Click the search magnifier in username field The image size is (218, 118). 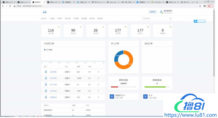coord(170,19)
